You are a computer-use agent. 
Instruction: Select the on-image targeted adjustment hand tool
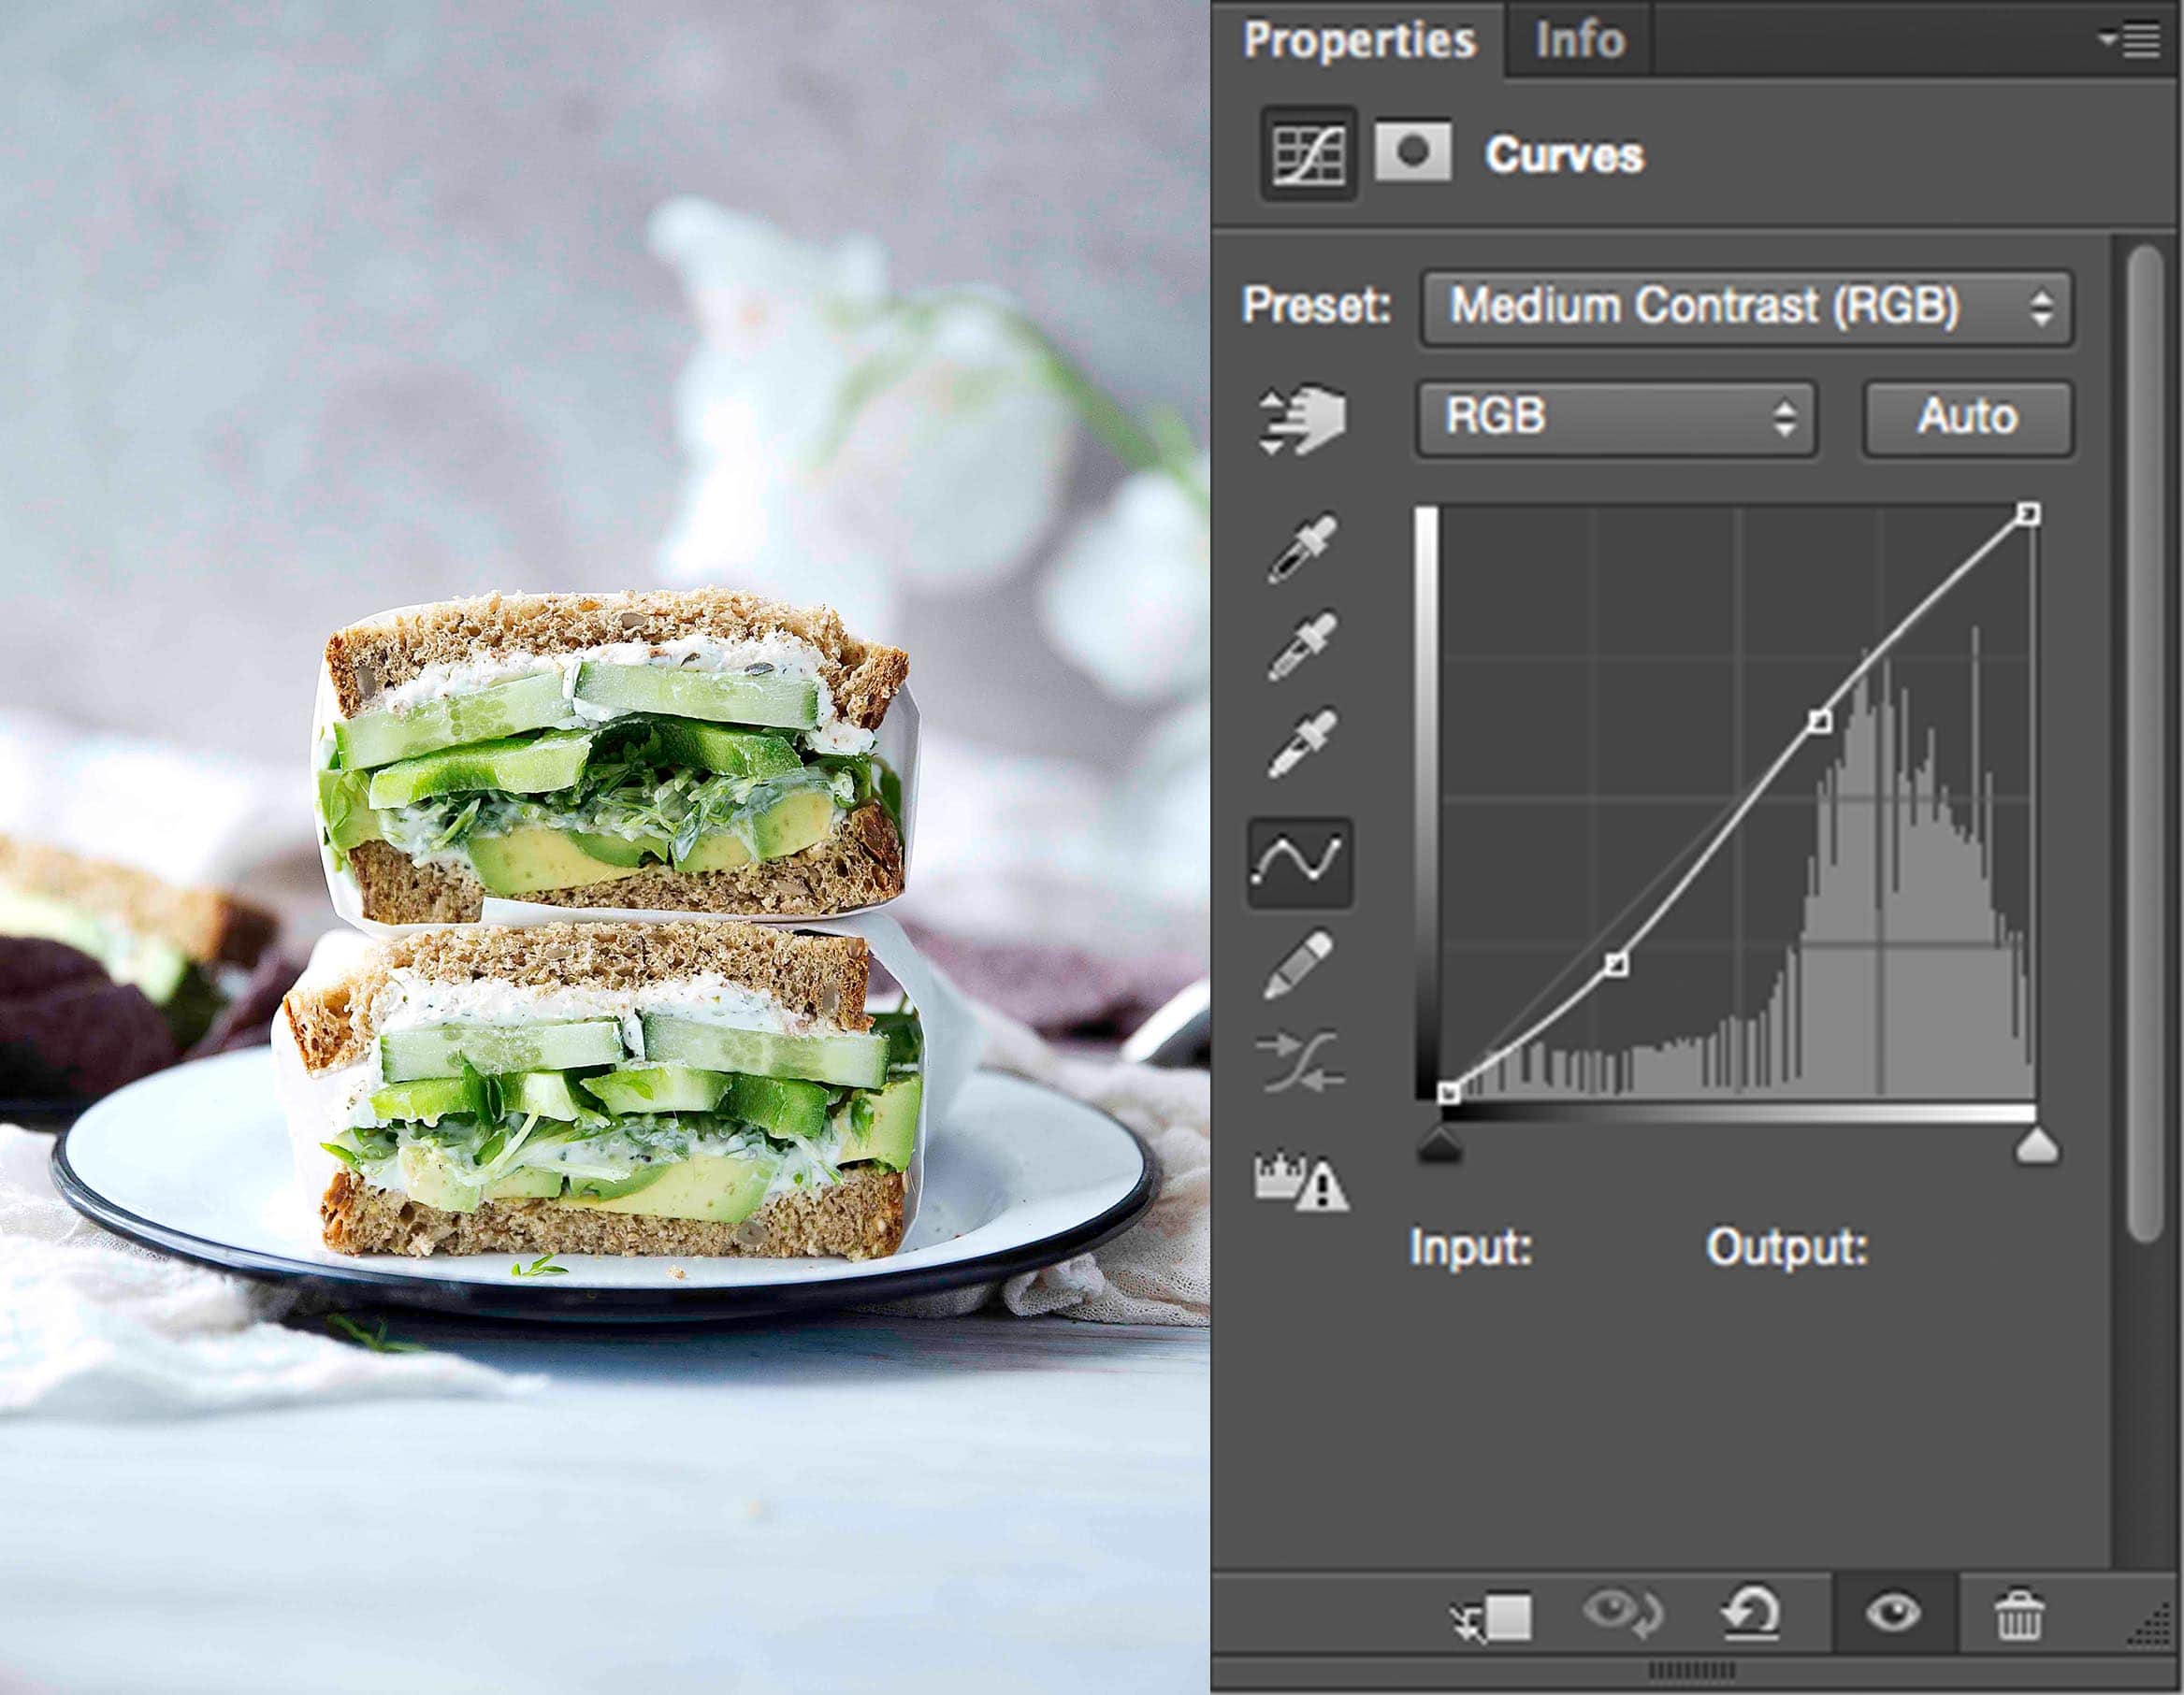click(x=1301, y=421)
